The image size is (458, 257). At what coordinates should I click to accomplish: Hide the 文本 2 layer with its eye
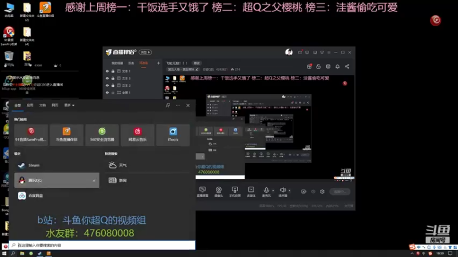(107, 85)
